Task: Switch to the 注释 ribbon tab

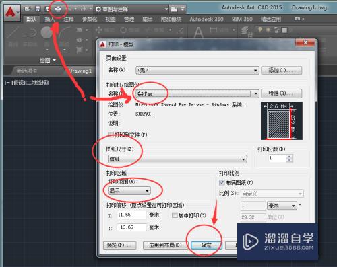Action: pos(68,20)
